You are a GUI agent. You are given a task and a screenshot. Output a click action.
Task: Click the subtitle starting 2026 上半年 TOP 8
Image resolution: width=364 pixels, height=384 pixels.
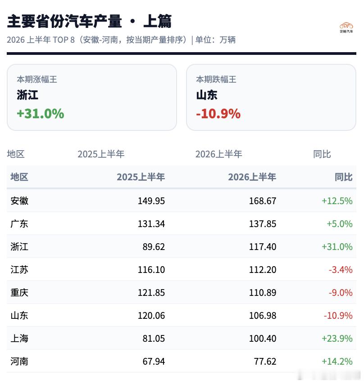tap(121, 40)
